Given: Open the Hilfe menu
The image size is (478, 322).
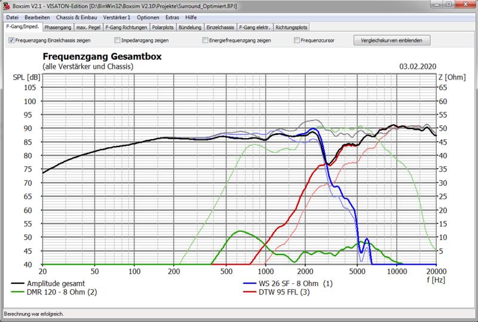Looking at the screenshot, I should (191, 17).
